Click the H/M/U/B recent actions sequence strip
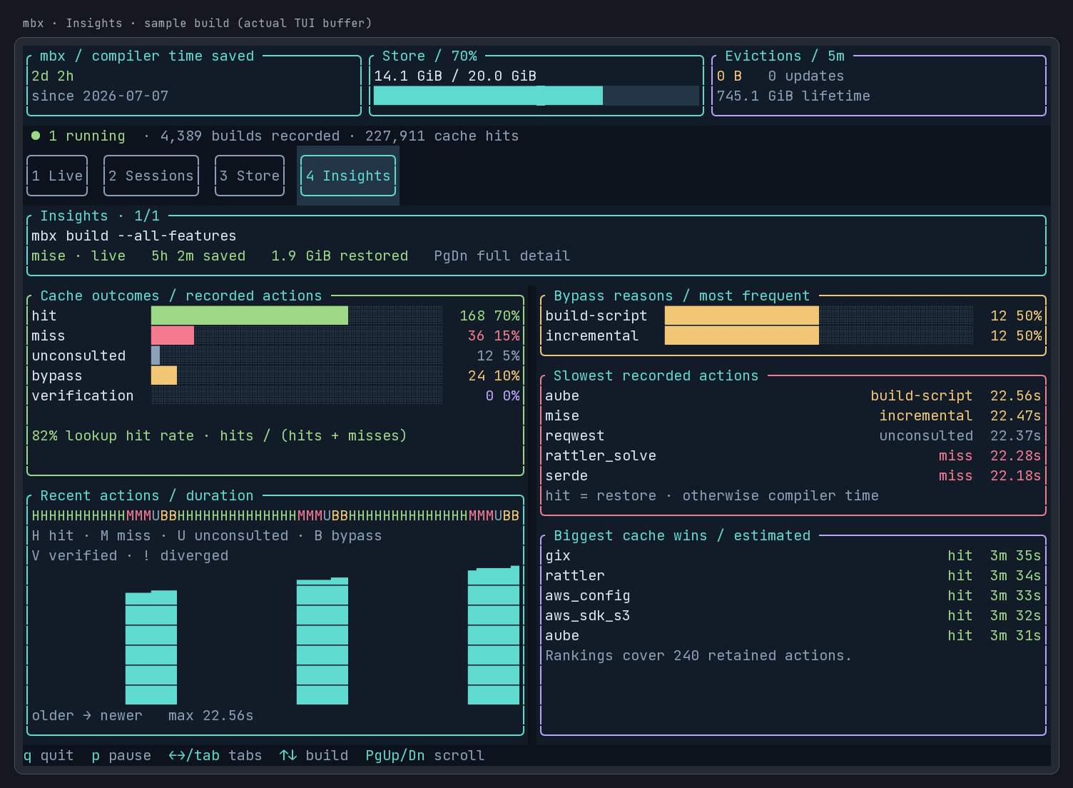The width and height of the screenshot is (1073, 788). [x=275, y=515]
